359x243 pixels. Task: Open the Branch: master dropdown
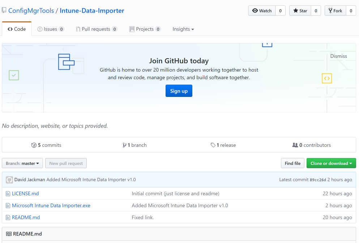tap(22, 163)
